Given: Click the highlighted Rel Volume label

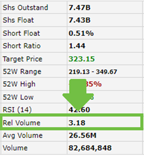Looking at the screenshot, I should click(22, 123).
